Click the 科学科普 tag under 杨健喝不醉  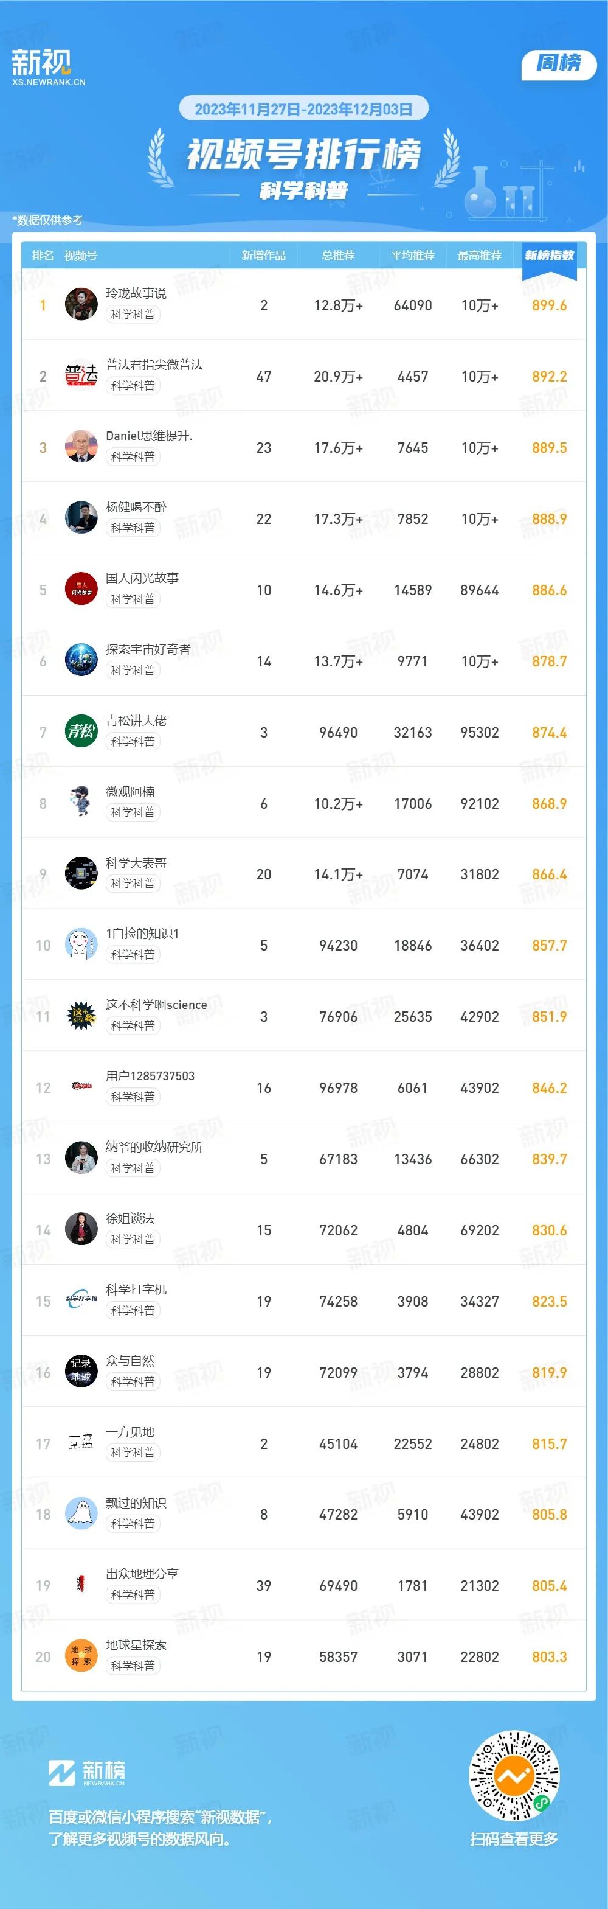(x=133, y=528)
